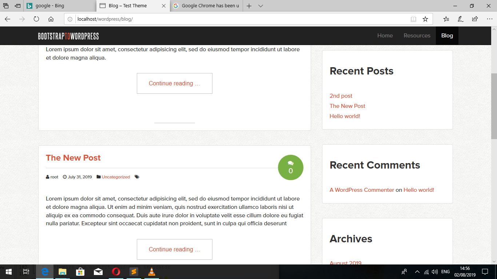Go to the browser home page icon

click(51, 19)
